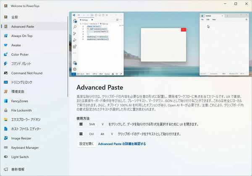Click the File Locksmith padlock icon

[6, 110]
